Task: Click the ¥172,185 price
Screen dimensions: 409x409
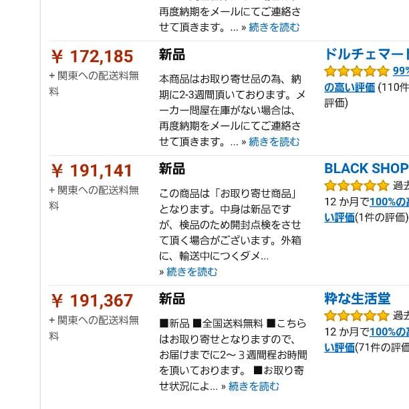Action: click(92, 57)
